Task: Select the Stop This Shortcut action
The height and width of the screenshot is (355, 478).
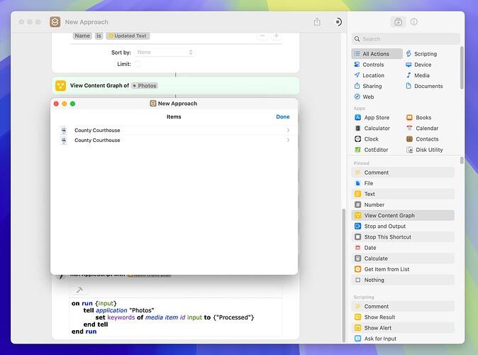Action: pos(403,237)
